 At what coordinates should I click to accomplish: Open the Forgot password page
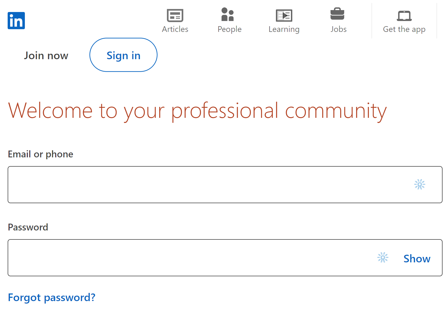52,297
